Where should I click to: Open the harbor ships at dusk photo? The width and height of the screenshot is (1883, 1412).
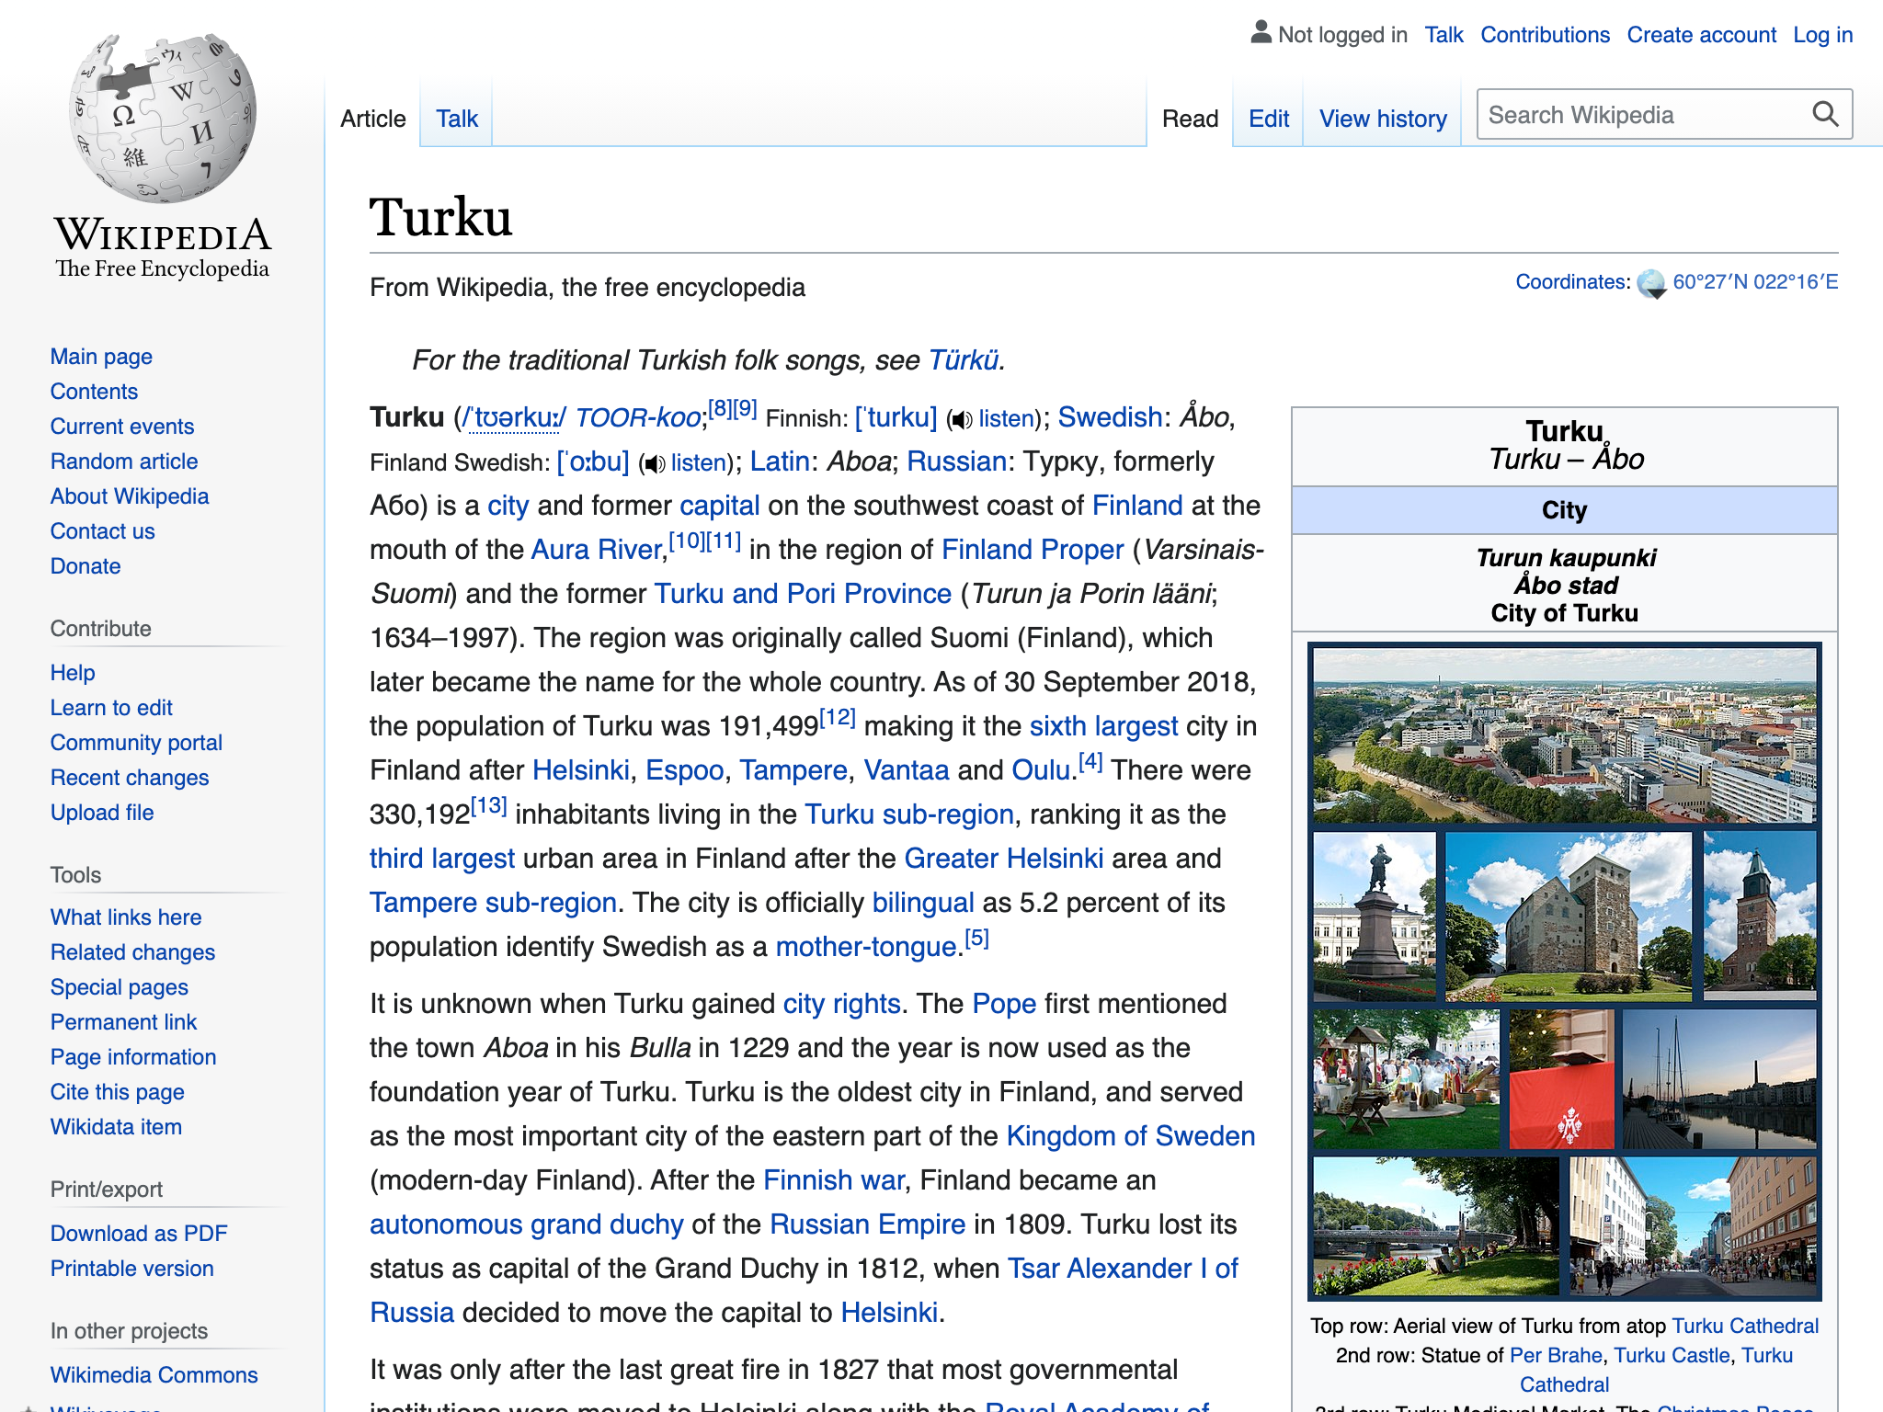[x=1720, y=1079]
